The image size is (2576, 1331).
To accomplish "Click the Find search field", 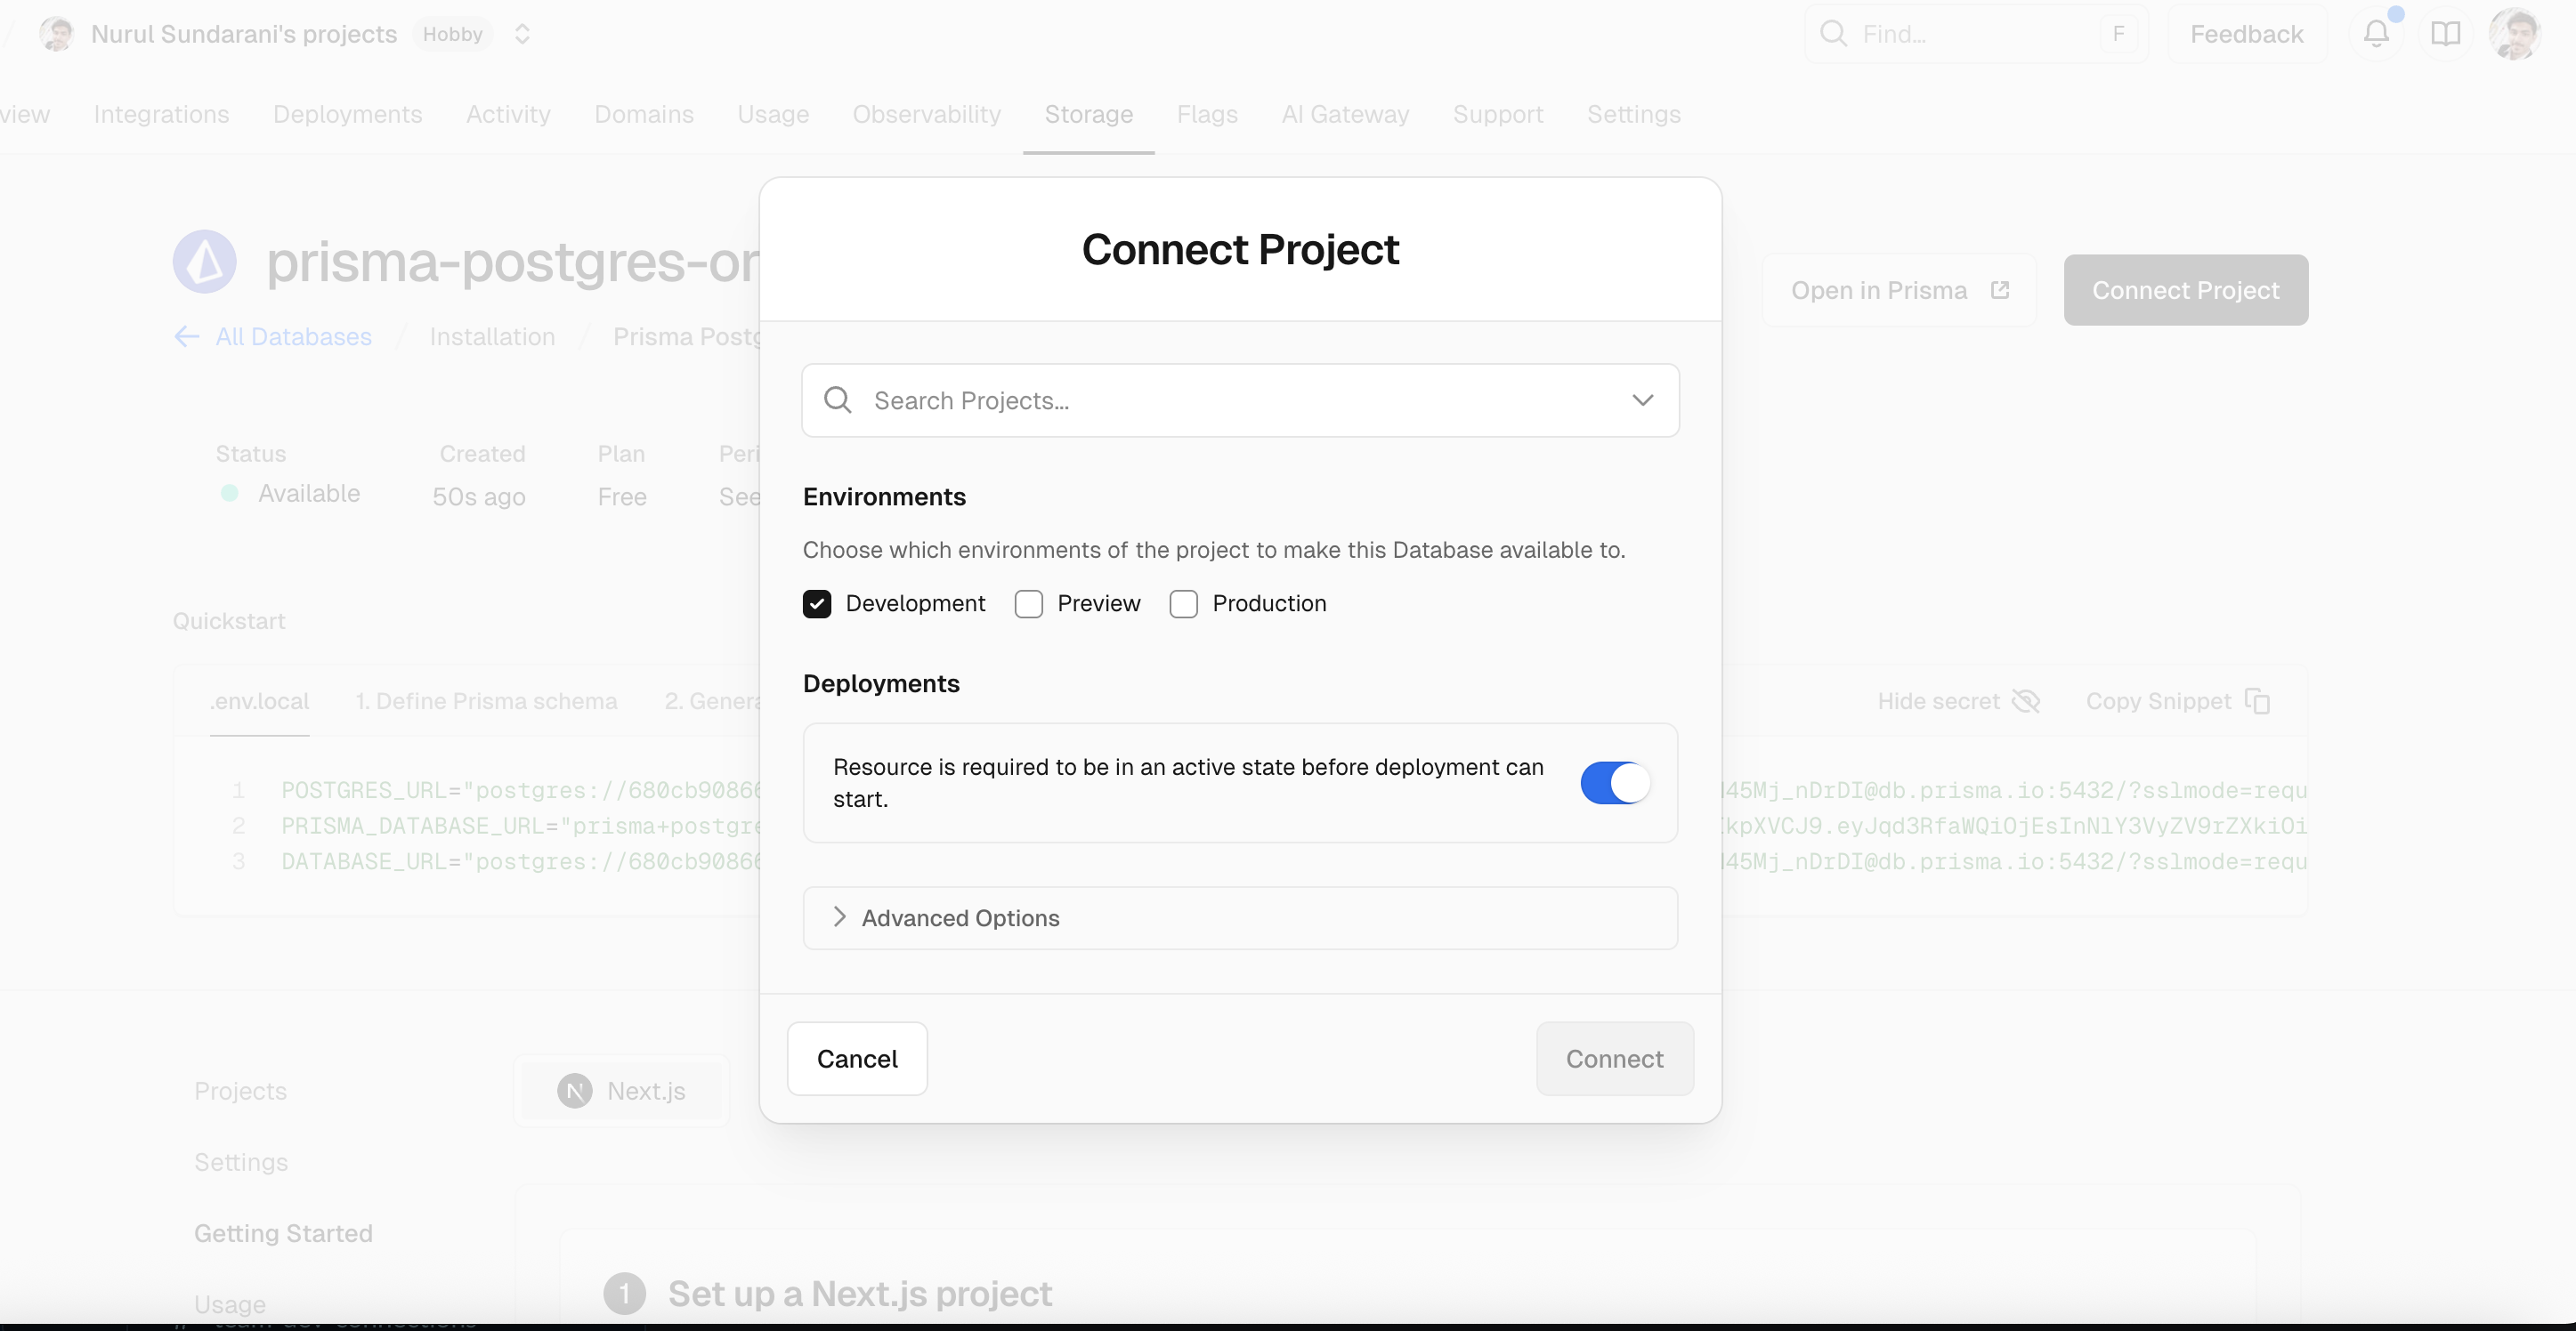I will 1976,34.
